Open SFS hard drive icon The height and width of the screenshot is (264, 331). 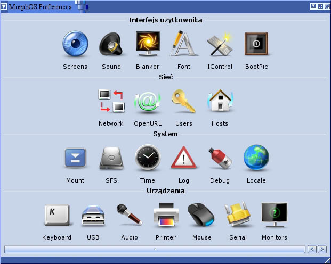pyautogui.click(x=111, y=158)
